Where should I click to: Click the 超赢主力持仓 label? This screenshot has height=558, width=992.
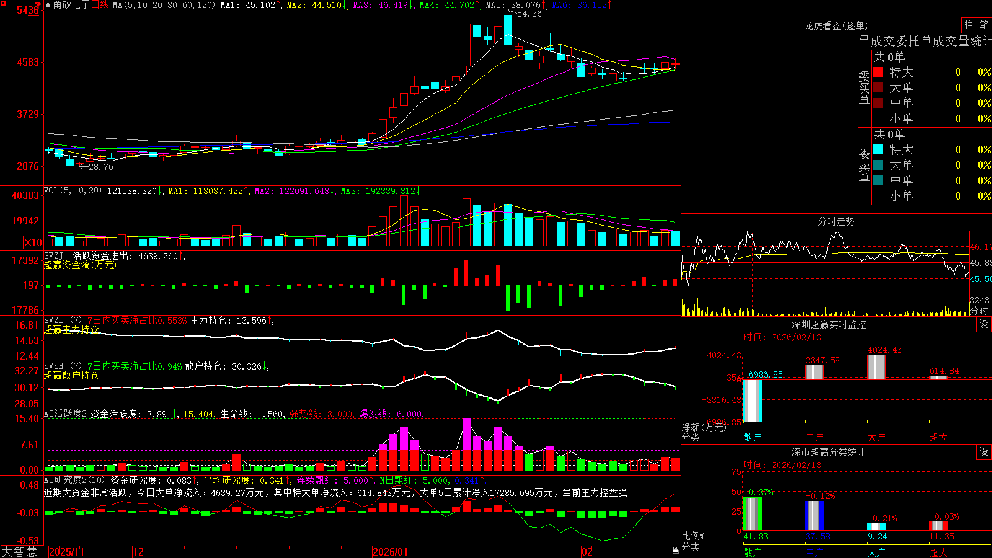tap(71, 329)
